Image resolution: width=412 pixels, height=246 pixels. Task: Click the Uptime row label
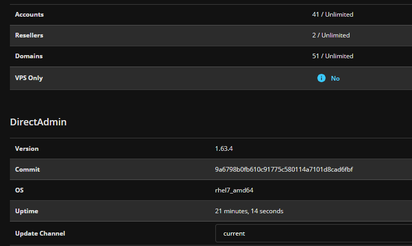(x=27, y=211)
